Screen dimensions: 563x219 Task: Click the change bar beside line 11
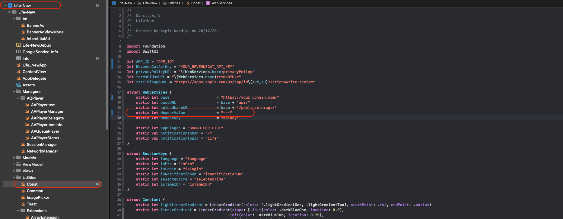pos(112,64)
